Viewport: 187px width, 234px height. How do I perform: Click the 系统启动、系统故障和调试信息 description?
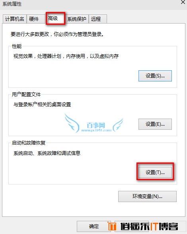click(x=47, y=153)
